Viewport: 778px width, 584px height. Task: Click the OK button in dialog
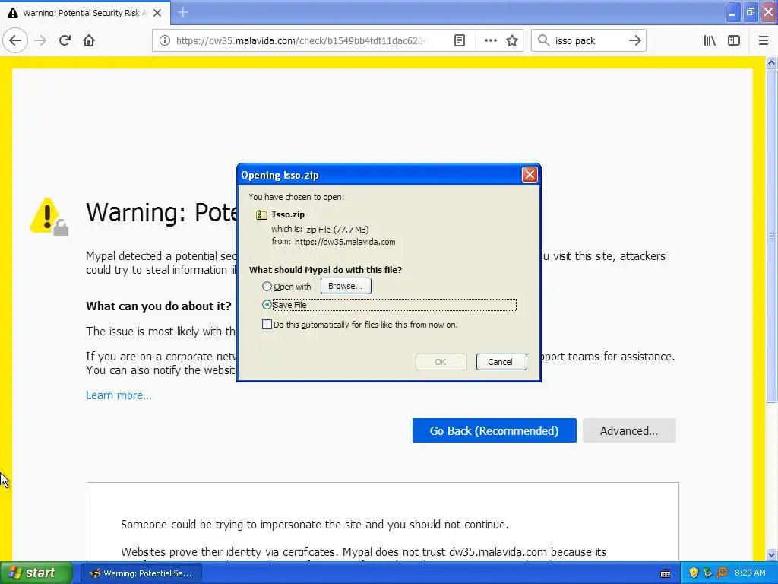coord(441,361)
